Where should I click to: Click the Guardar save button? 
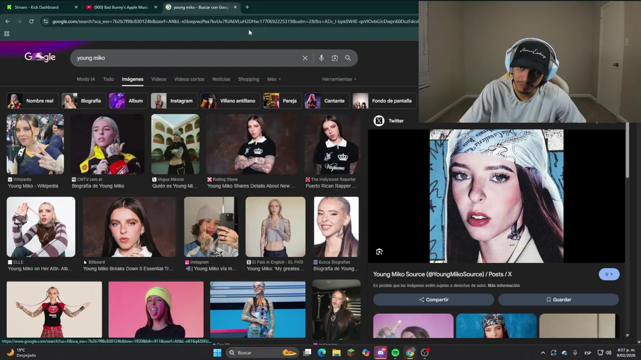[558, 299]
